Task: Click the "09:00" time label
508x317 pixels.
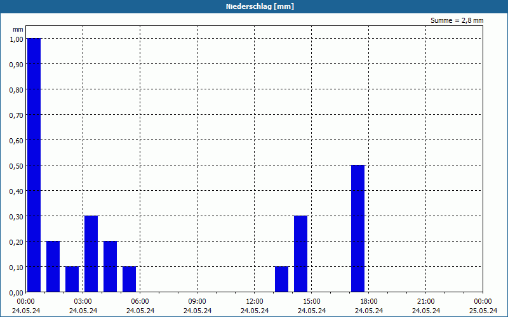Action: point(197,302)
